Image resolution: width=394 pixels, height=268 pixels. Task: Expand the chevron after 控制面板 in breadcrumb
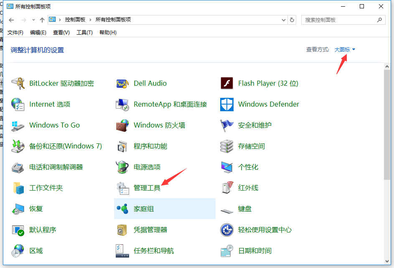pyautogui.click(x=91, y=20)
